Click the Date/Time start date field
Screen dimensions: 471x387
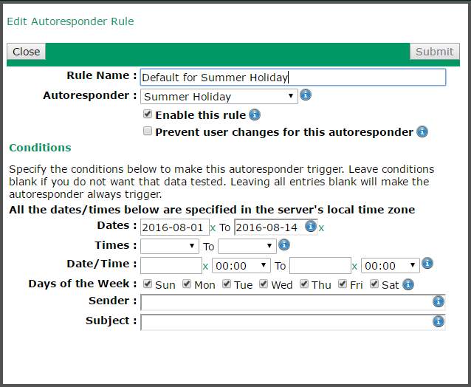click(171, 266)
